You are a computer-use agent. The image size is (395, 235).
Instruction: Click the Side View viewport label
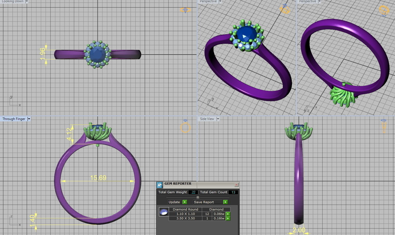pyautogui.click(x=207, y=119)
